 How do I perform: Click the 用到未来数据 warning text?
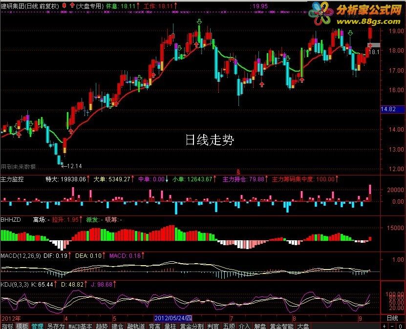18,167
